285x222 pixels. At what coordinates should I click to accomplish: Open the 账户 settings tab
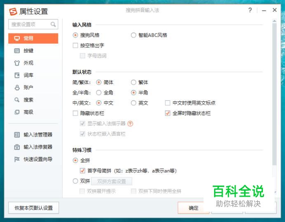pos(33,87)
